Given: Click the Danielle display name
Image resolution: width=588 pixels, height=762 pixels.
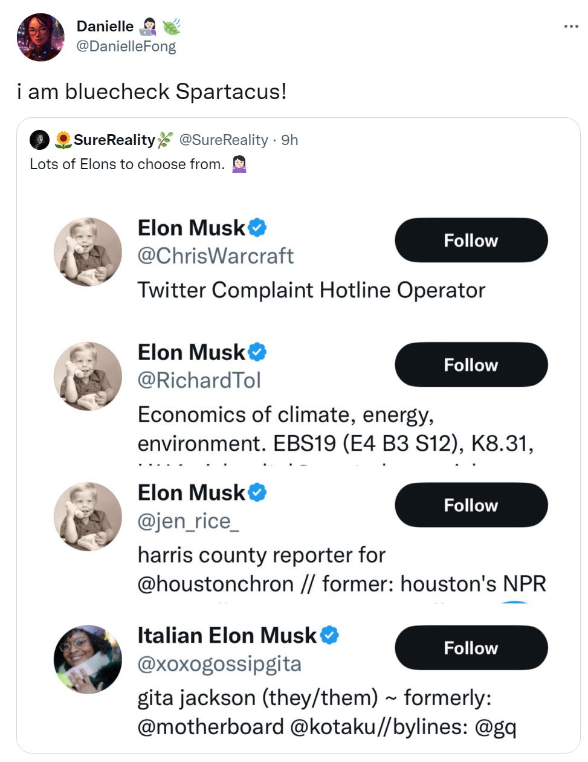Looking at the screenshot, I should click(x=105, y=26).
